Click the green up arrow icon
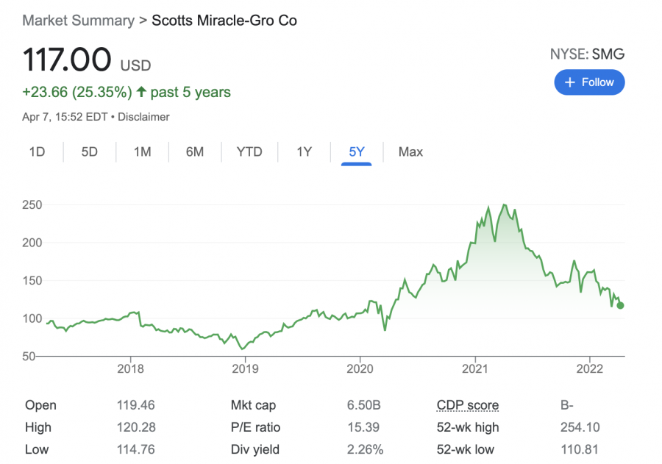The height and width of the screenshot is (464, 662). click(141, 92)
